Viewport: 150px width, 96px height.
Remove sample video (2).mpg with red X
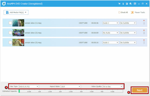[144, 30]
